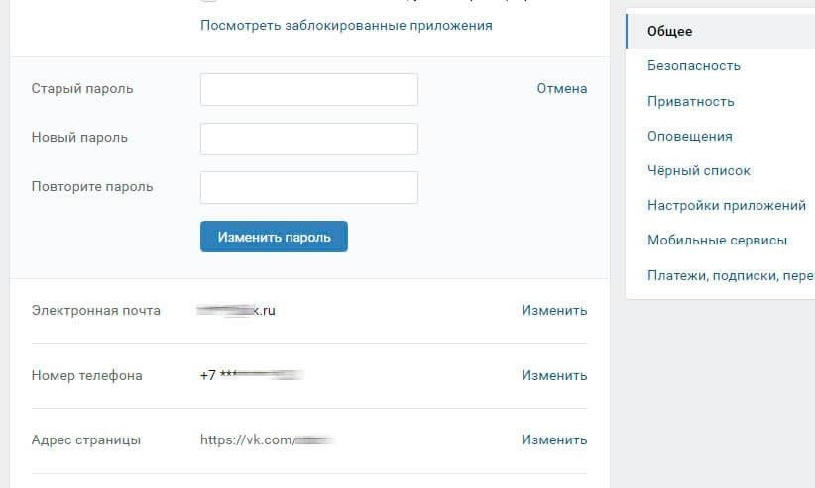
Task: Click the Изменить пароль button
Action: [274, 237]
